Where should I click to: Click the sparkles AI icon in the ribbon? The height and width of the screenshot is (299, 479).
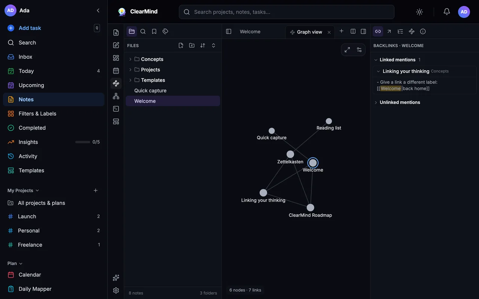point(116,278)
